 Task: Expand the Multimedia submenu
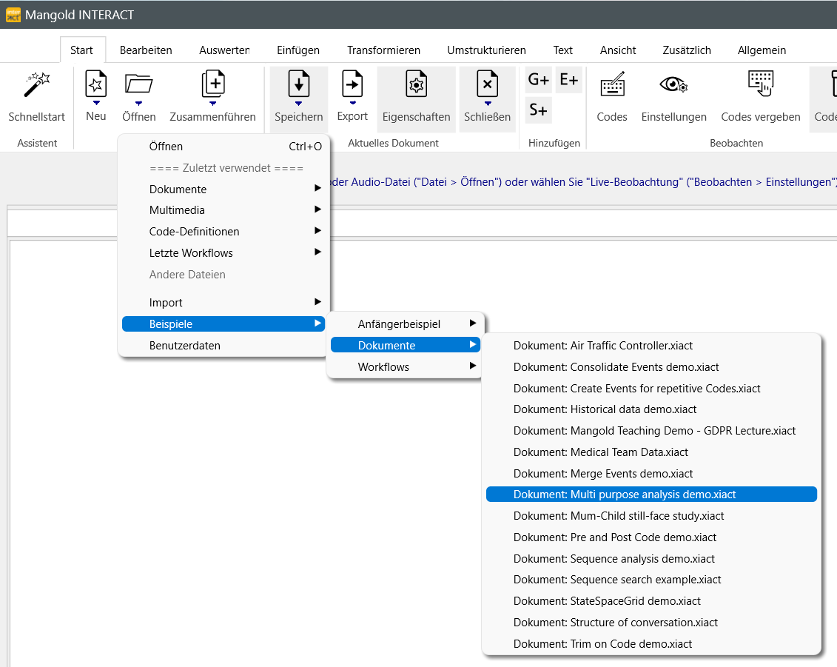click(x=223, y=210)
